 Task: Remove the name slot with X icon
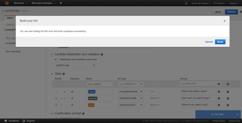[x=228, y=92]
